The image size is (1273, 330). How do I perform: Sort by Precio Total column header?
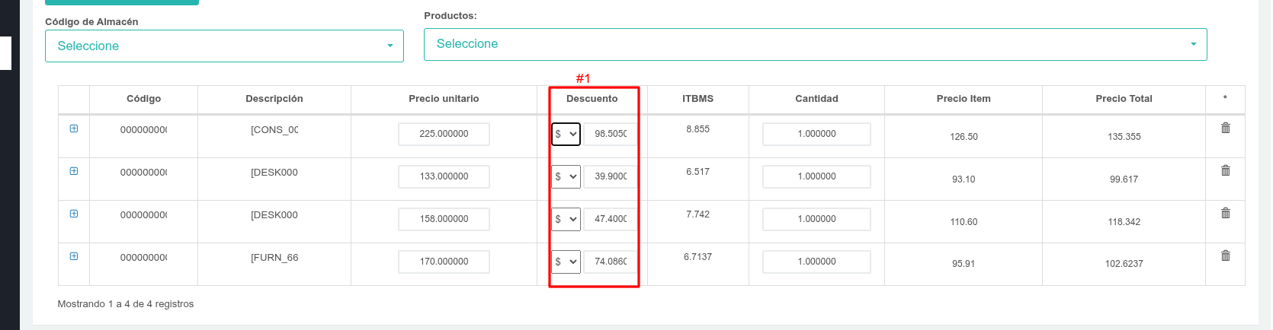pos(1124,99)
